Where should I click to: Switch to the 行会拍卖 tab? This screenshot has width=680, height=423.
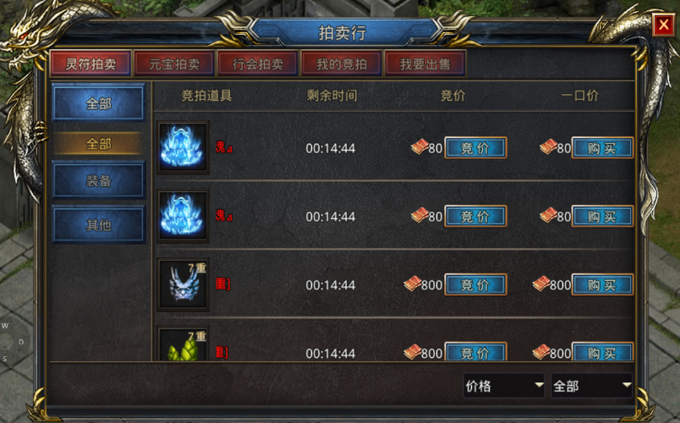(x=258, y=63)
